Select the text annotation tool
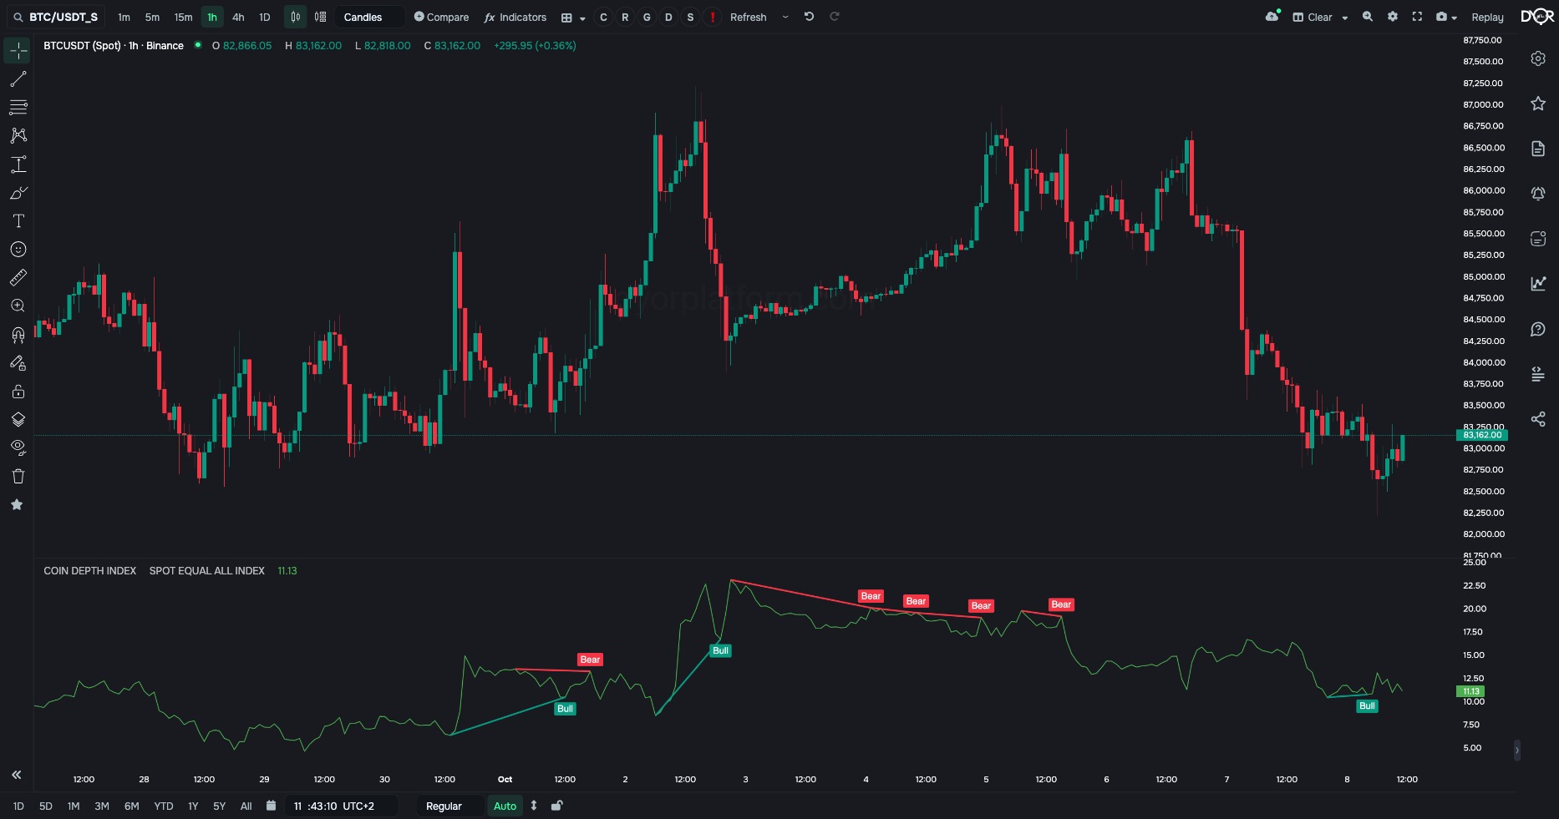The width and height of the screenshot is (1559, 819). point(18,221)
